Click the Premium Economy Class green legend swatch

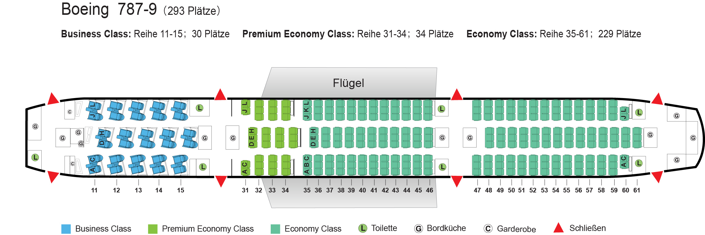(153, 229)
